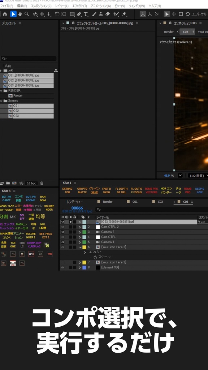Select the Zoom magnifier tool
The width and height of the screenshot is (208, 370).
point(27,14)
